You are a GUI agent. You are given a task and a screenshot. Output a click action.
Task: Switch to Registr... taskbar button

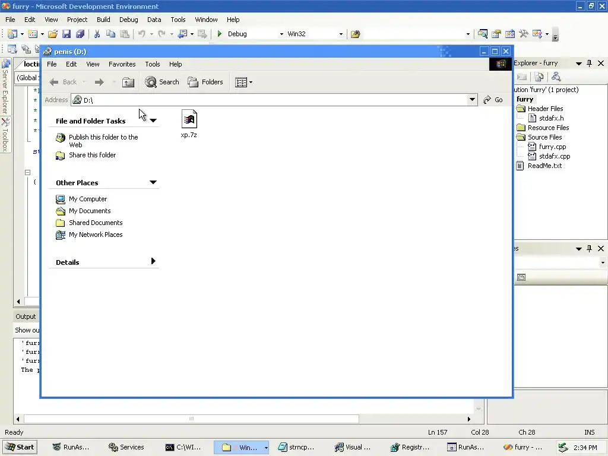(x=410, y=447)
